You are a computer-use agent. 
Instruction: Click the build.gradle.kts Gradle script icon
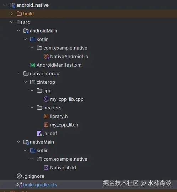tap(19, 185)
